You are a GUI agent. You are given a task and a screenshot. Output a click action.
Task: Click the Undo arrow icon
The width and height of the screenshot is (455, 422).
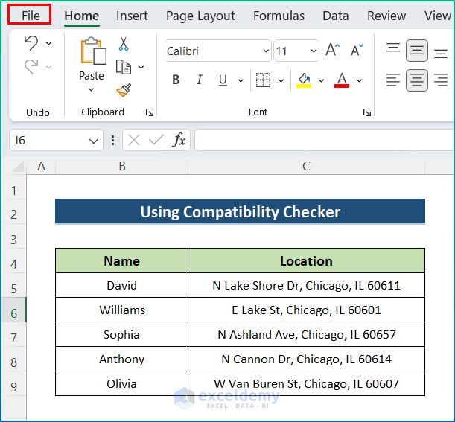click(x=31, y=43)
